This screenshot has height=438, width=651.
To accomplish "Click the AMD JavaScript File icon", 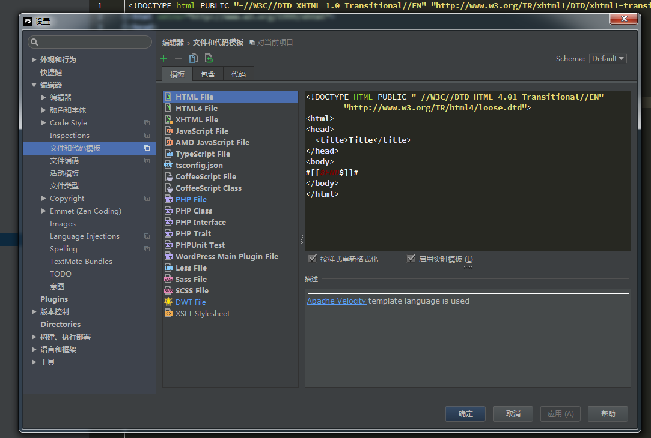I will [168, 142].
